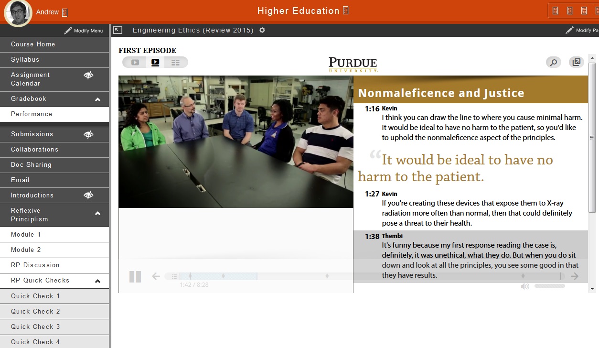Click the previous chapter arrow in player
The height and width of the screenshot is (348, 599).
156,276
